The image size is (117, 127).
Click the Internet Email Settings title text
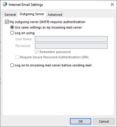[26, 5]
